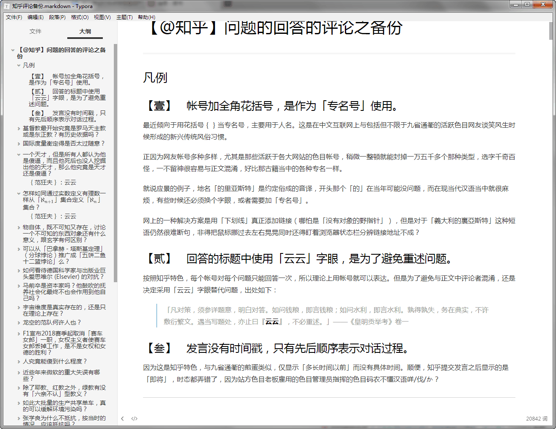Switch sidebar to the 大纲 tab
Screen dimensions: 556x429
tap(85, 31)
